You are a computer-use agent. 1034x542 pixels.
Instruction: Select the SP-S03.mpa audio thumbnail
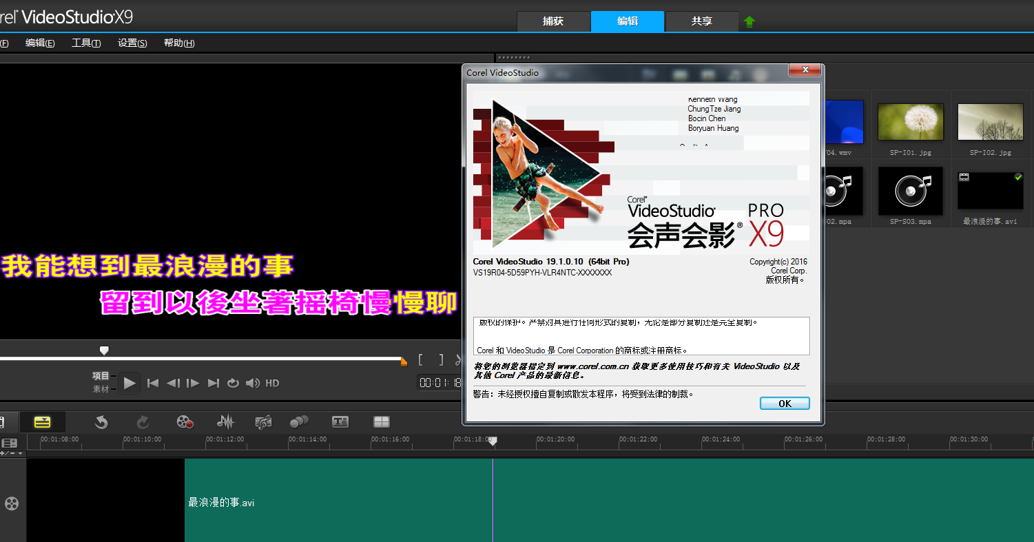(911, 191)
